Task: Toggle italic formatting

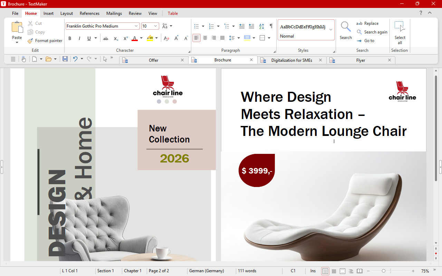Action: point(79,38)
